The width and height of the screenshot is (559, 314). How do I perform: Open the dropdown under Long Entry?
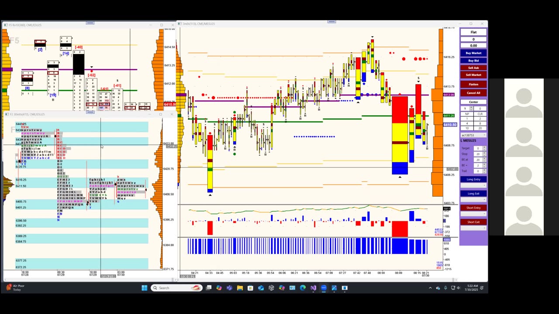click(x=473, y=185)
